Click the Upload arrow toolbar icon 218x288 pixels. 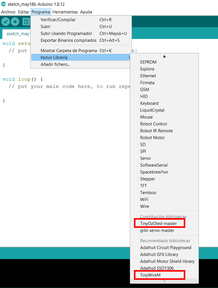click(15, 22)
